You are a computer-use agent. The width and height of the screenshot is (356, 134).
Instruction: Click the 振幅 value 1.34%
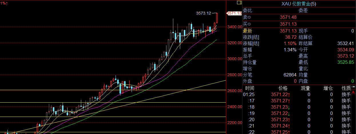[290, 50]
